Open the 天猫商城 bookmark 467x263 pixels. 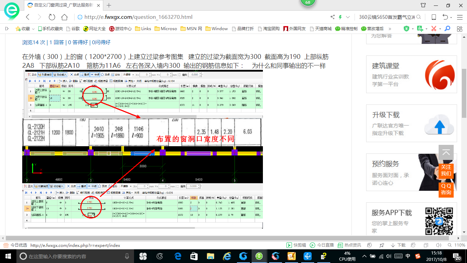320,29
